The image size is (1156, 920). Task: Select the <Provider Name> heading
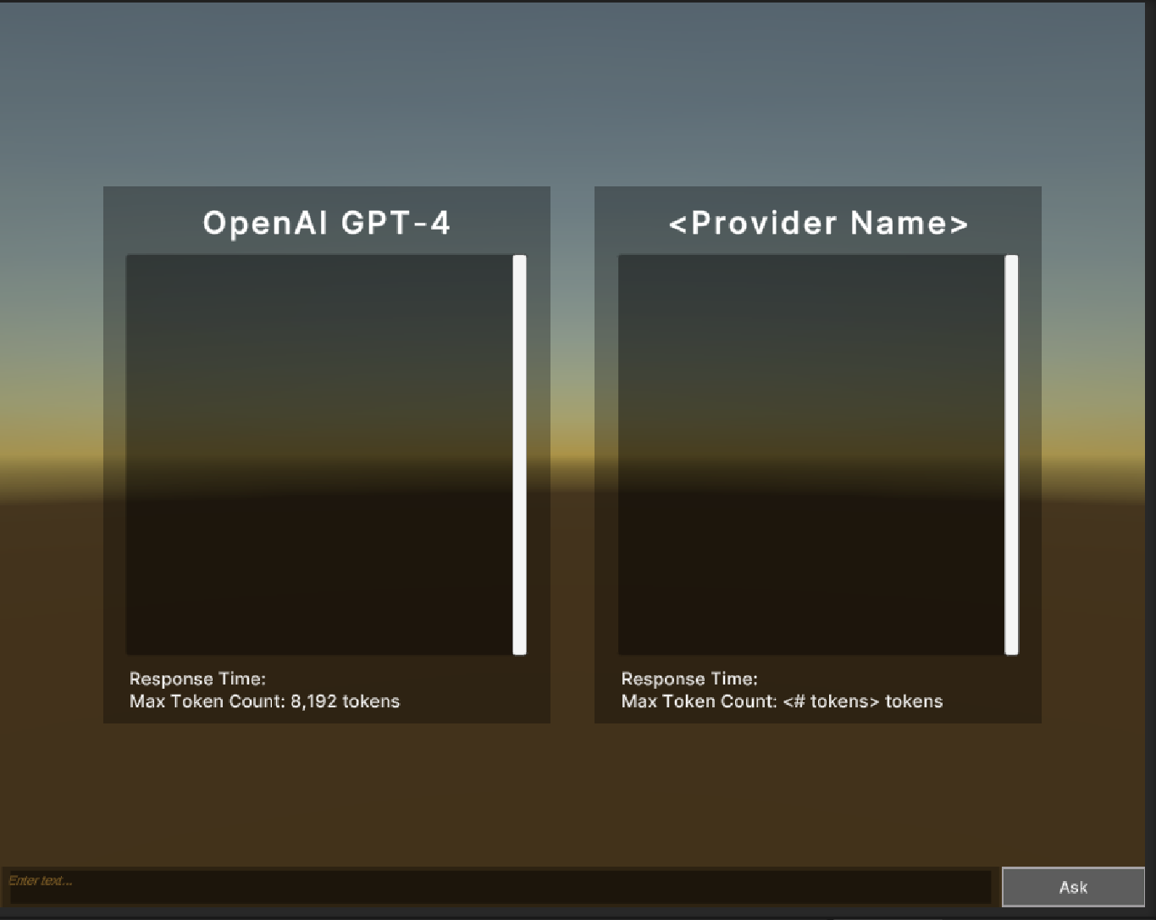point(818,223)
